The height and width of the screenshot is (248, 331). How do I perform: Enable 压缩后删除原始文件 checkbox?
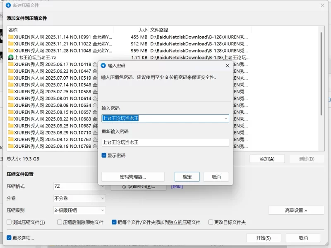(x=60, y=222)
